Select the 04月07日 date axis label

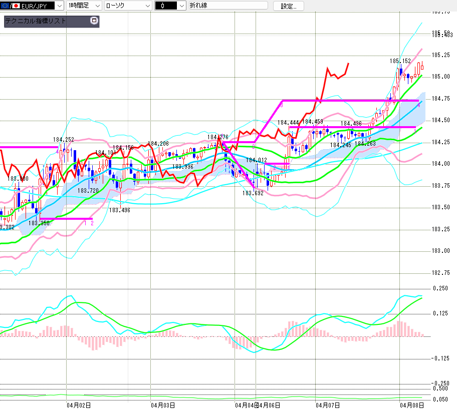(328, 404)
